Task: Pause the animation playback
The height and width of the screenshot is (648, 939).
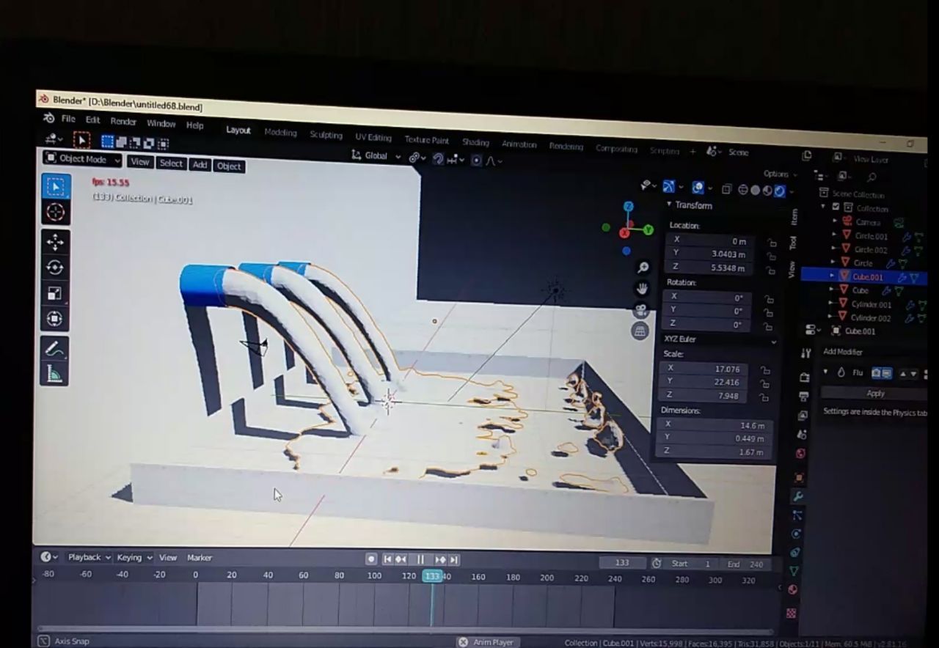Action: (x=420, y=559)
